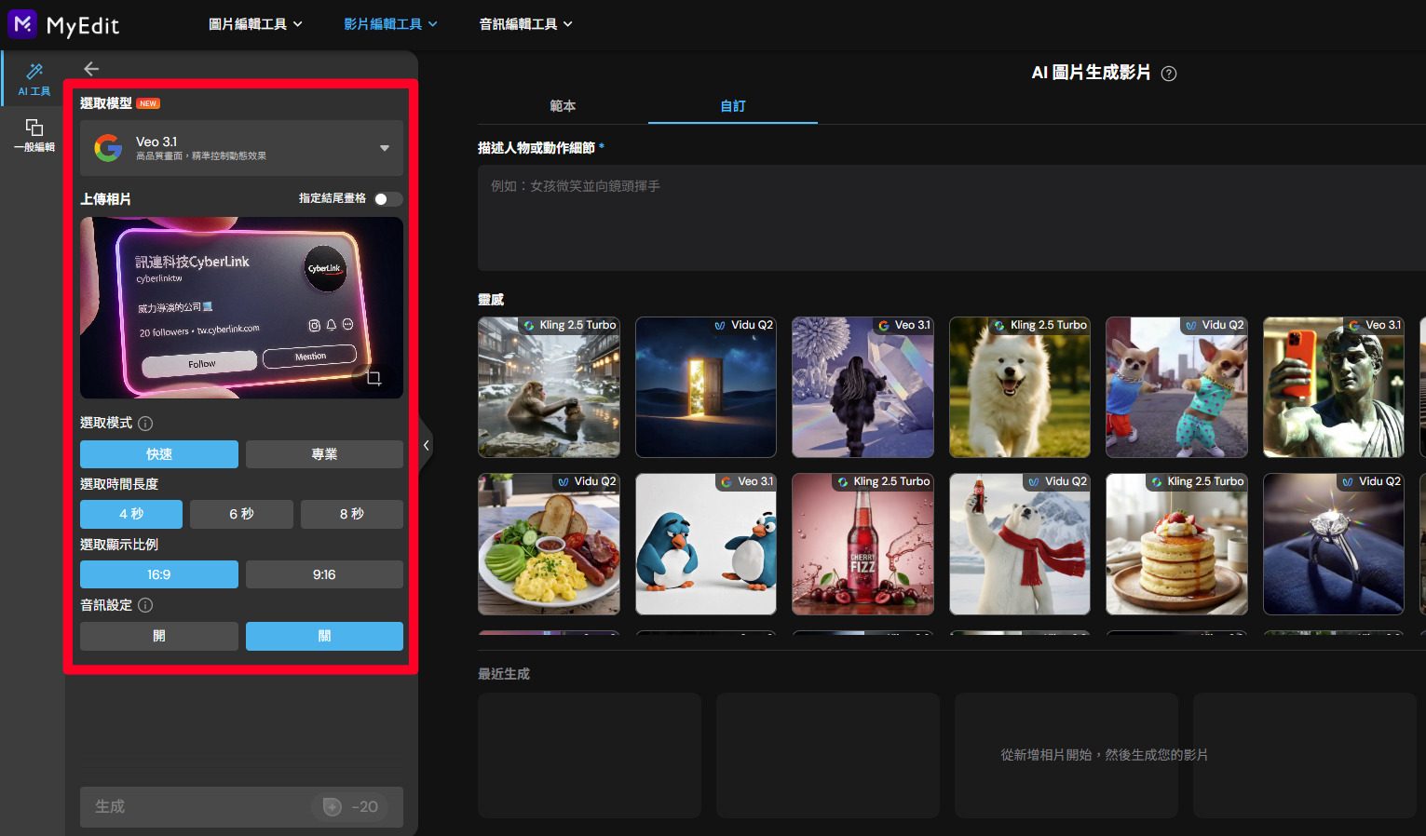Select the polar bear with scarf thumbnail
Viewport: 1426px width, 836px height.
pos(1020,544)
